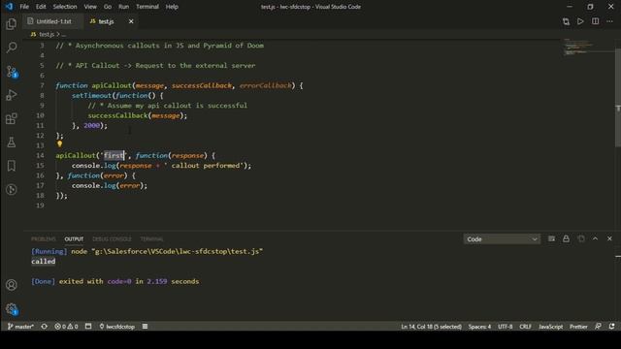Clear the output panel

pos(551,238)
